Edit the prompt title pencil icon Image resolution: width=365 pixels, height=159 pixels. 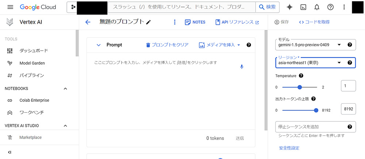(x=149, y=22)
